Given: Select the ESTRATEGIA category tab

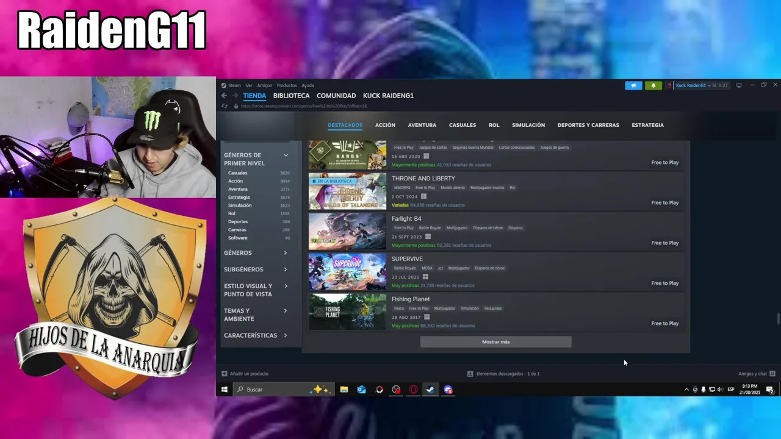Looking at the screenshot, I should 647,125.
